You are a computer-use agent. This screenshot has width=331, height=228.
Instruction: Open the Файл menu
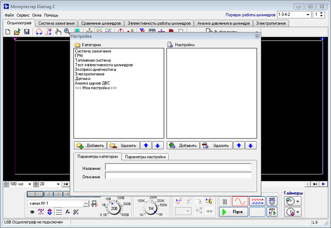pyautogui.click(x=9, y=15)
